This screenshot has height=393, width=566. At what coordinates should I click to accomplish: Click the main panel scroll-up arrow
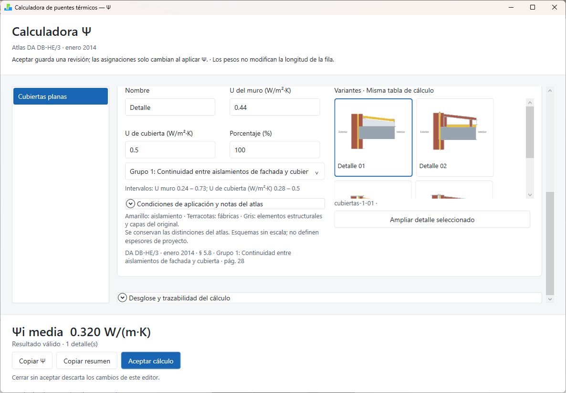[x=550, y=91]
